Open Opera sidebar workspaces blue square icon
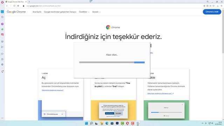Image resolution: width=224 pixels, height=126 pixels. coord(2,12)
